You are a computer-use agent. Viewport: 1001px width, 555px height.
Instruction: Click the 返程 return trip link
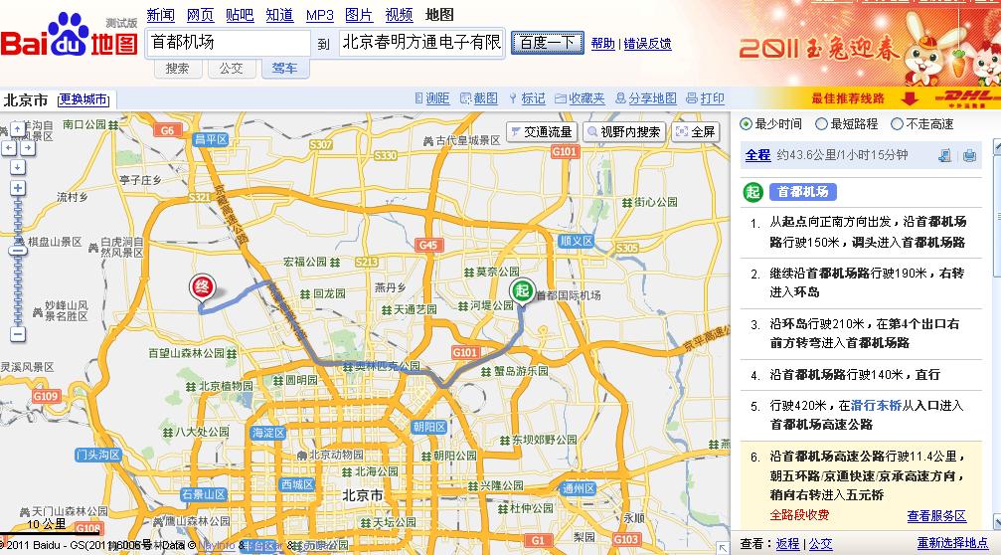(x=787, y=543)
